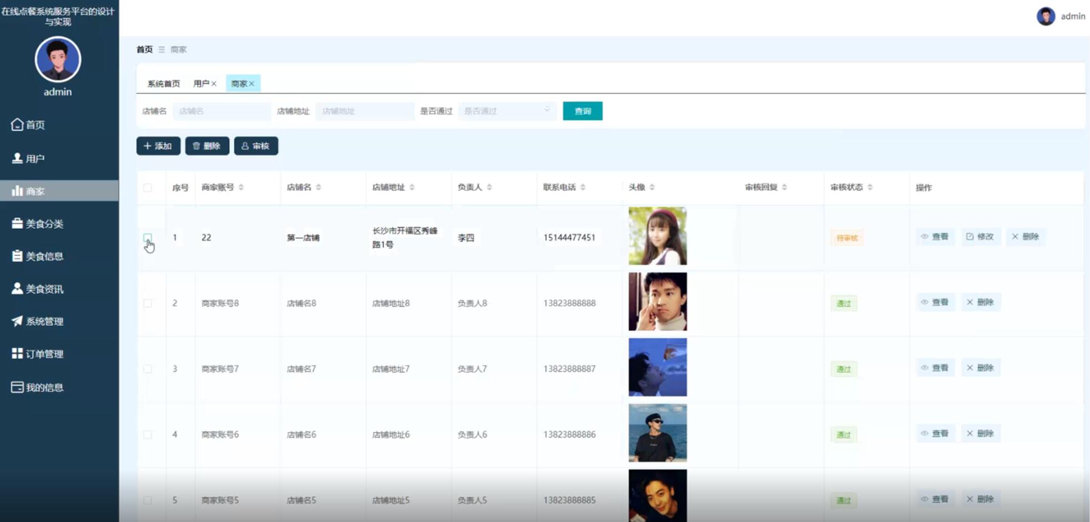Viewport: 1090px width, 522px height.
Task: Open avatar thumbnail of 负责人7 row
Action: coord(657,367)
